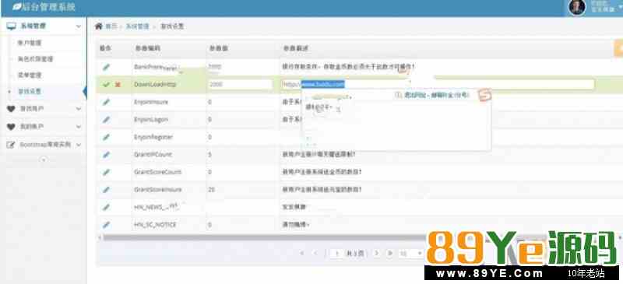Image resolution: width=623 pixels, height=284 pixels.
Task: Click the GrantIPCount description text
Action: coord(319,155)
